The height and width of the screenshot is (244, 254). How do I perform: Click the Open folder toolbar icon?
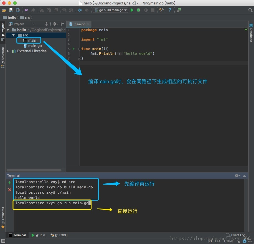tap(4, 10)
